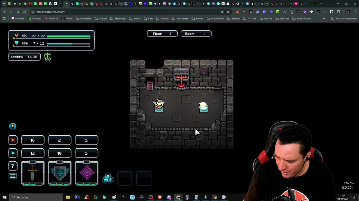Open the apps grid in bookmarks bar

coord(4,19)
